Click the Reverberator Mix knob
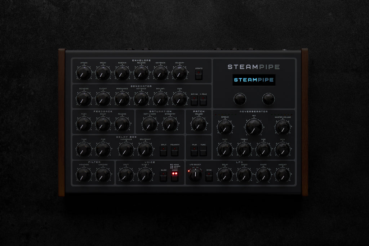The width and height of the screenshot is (369, 246). (x=254, y=127)
